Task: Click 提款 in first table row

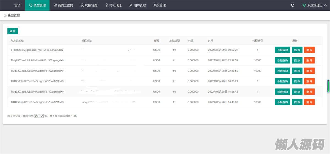Action: coord(297,50)
